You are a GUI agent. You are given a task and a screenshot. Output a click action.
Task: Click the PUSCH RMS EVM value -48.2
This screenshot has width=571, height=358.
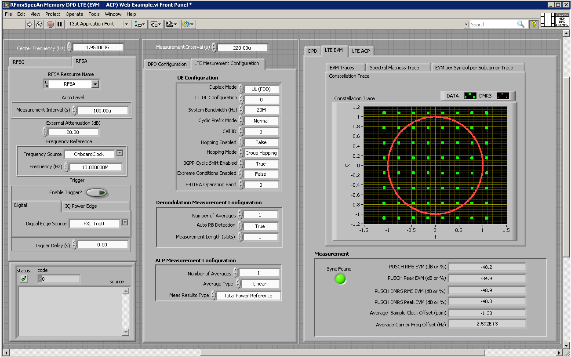487,267
